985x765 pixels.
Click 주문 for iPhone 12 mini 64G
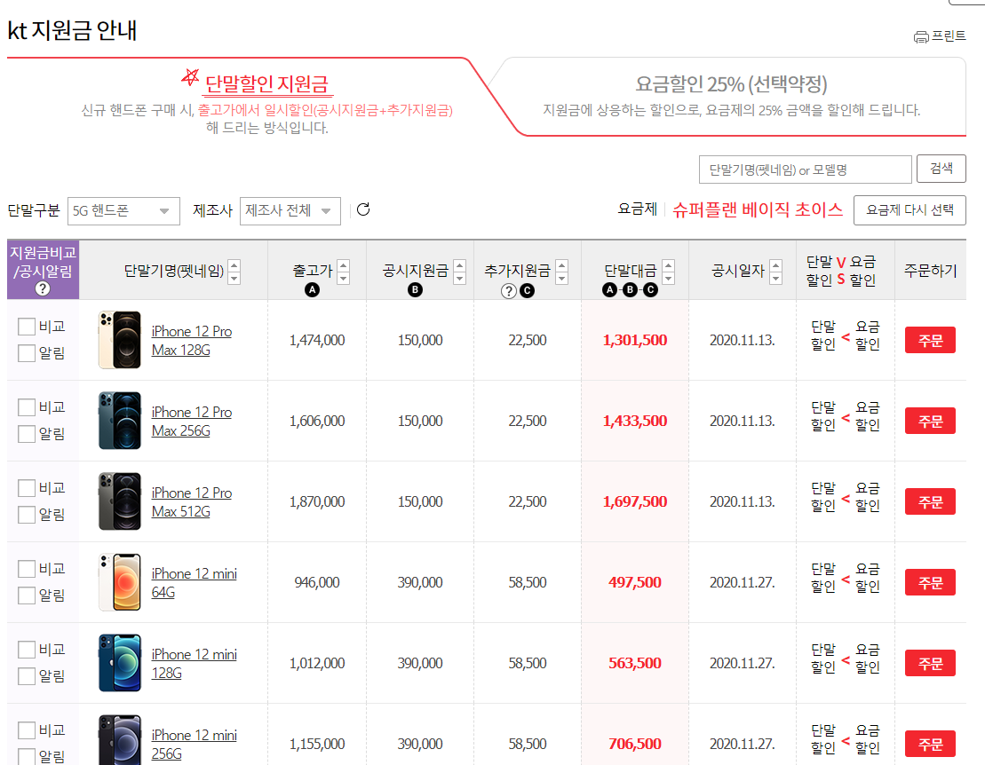tap(930, 582)
